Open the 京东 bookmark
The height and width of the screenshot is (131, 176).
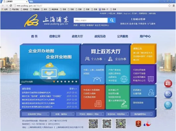(44, 9)
